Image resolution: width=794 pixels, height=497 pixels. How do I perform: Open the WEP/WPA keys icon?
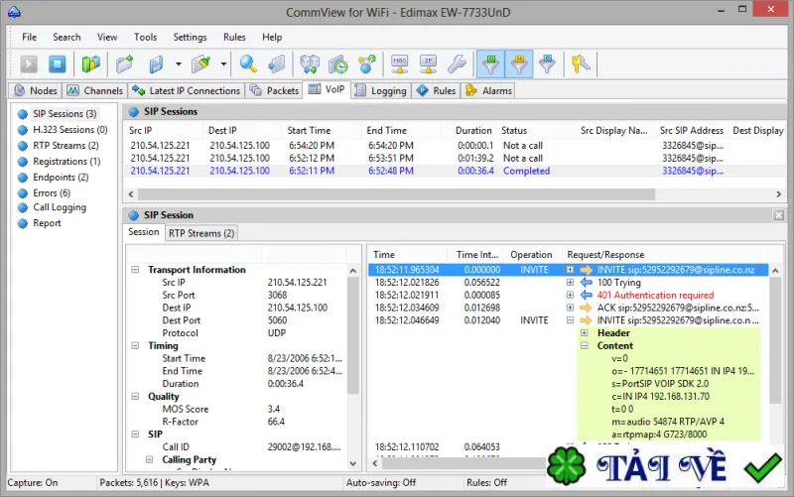coord(581,64)
